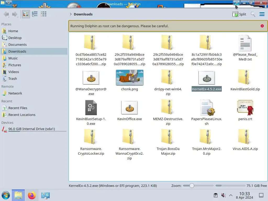The height and width of the screenshot is (201, 268).
Task: Open the Start menu orb
Action: [x=6, y=195]
